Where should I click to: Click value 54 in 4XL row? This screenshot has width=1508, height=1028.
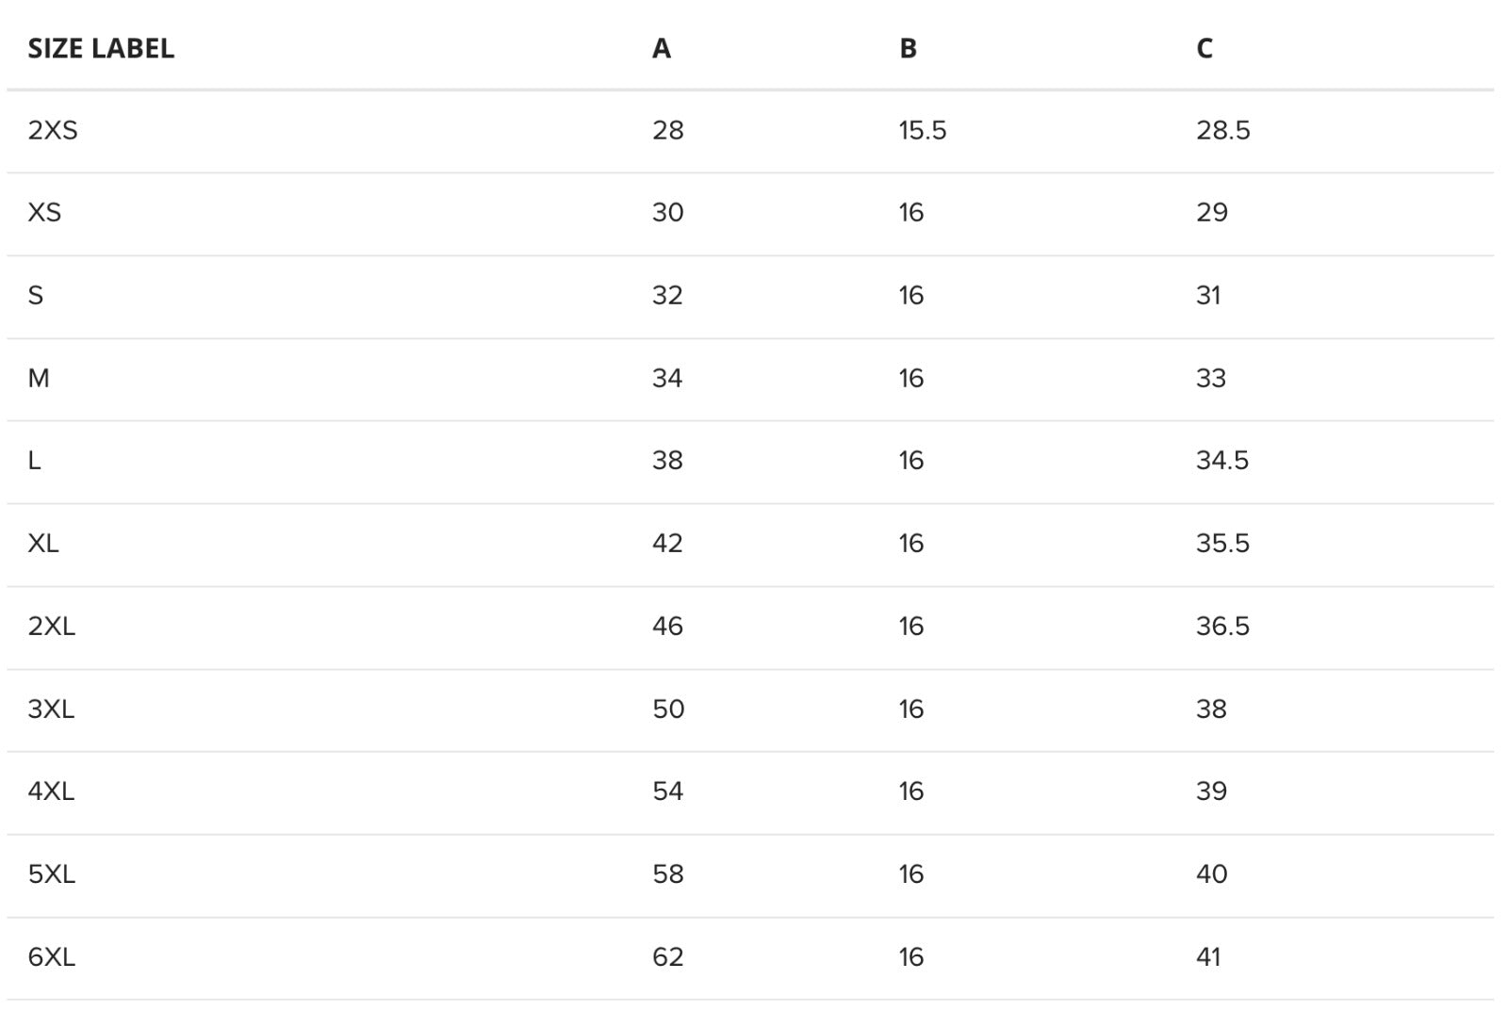tap(668, 791)
